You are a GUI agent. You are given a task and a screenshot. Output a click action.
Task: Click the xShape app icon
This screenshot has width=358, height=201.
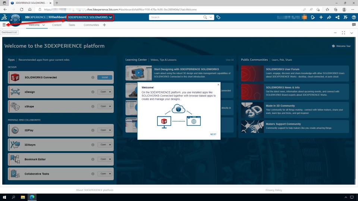(x=15, y=106)
